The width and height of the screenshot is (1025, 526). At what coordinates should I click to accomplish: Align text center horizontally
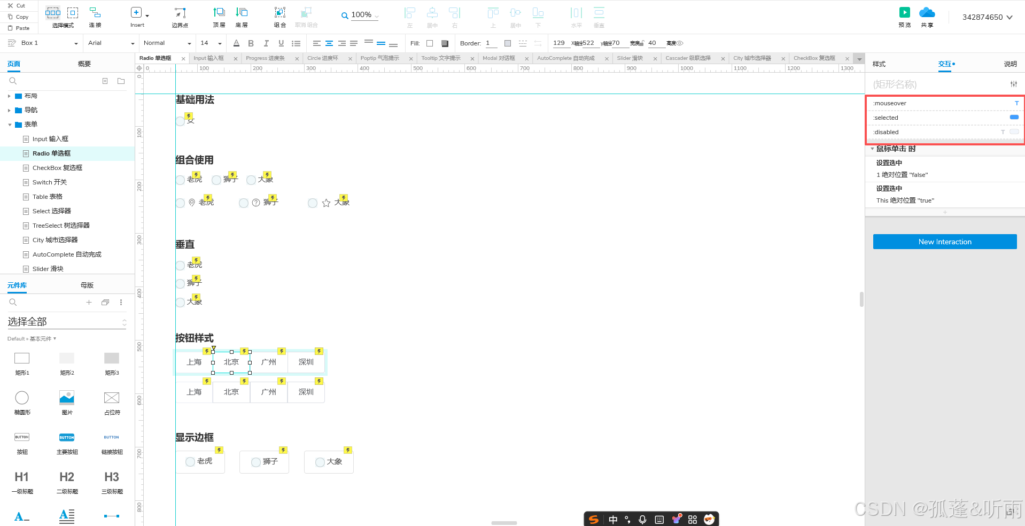[329, 43]
